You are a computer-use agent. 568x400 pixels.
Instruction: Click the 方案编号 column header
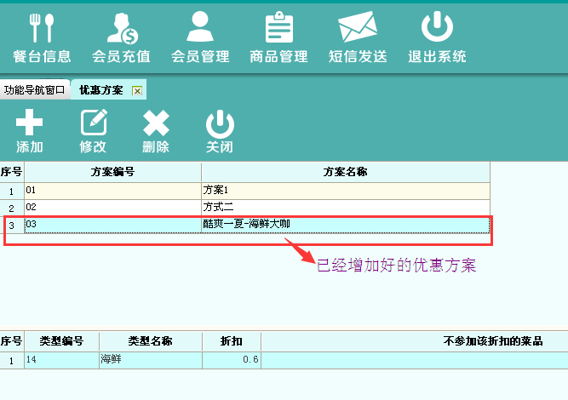tap(112, 172)
